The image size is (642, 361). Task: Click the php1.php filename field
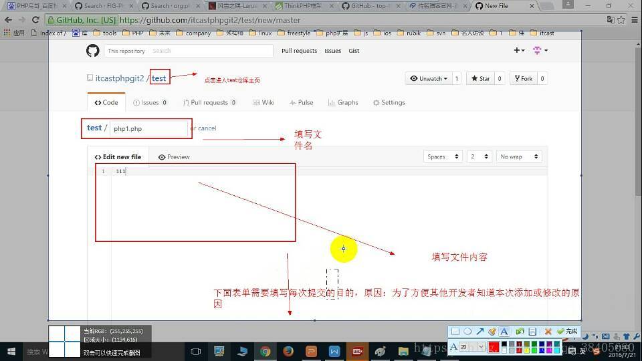click(x=148, y=128)
